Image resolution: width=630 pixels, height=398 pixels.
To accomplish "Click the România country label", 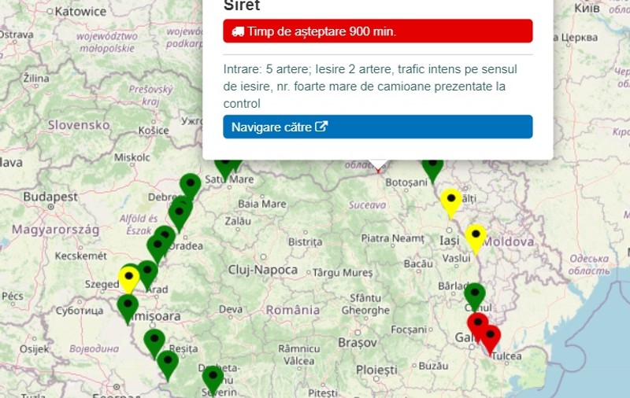I will [x=293, y=310].
